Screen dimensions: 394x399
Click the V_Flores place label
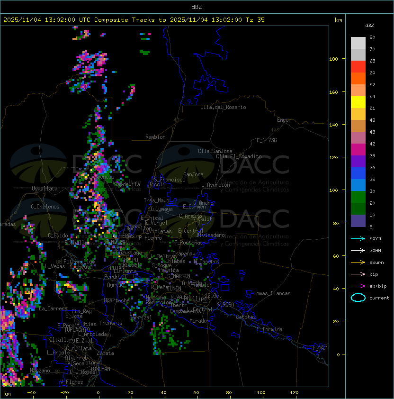click(72, 382)
